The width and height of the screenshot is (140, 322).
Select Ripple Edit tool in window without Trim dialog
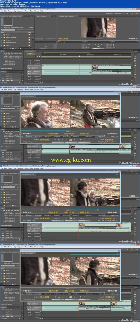[x=135, y=58]
